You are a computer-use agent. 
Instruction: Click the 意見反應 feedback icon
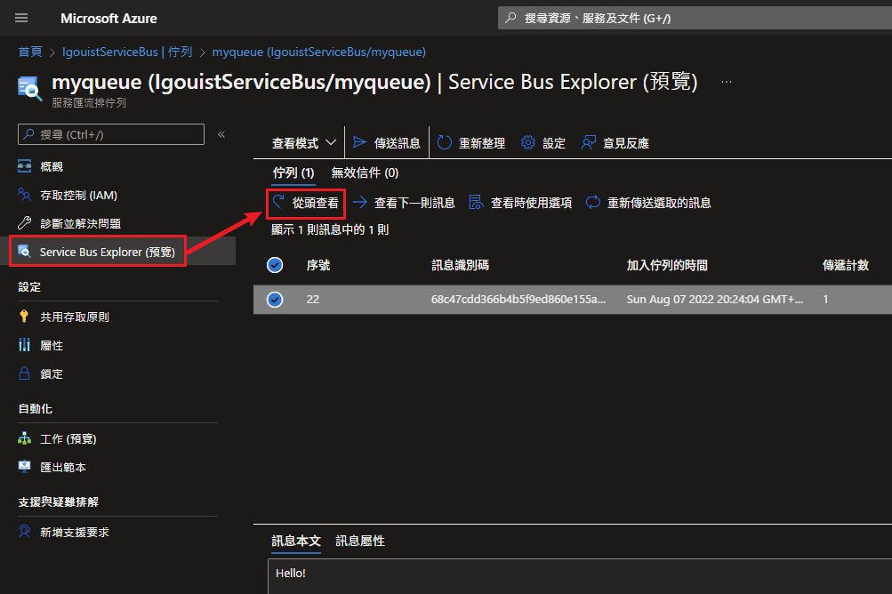[x=589, y=142]
